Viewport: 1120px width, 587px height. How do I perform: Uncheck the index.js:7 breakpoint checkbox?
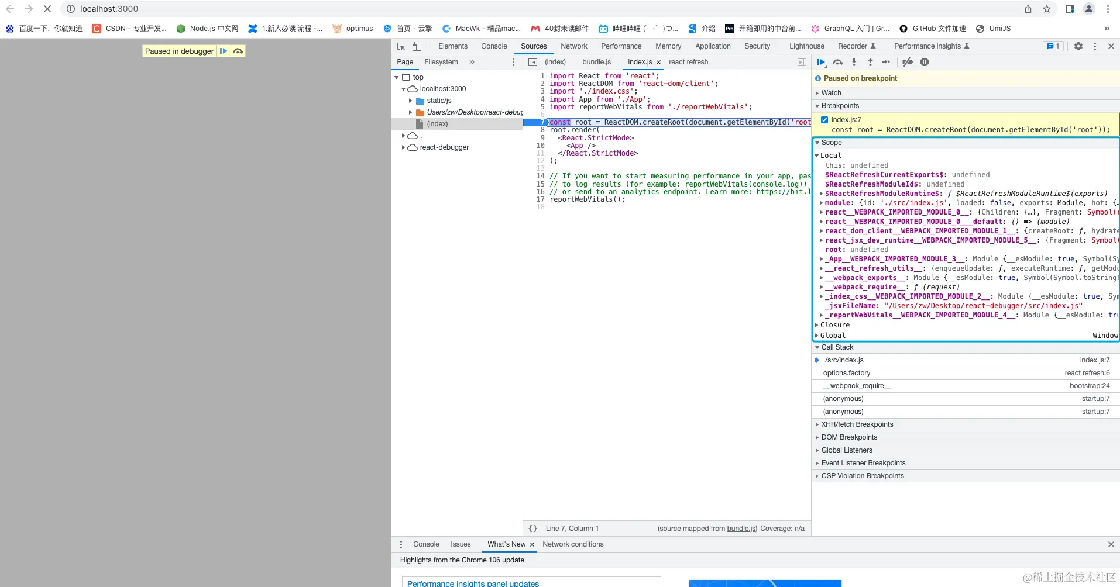[x=824, y=120]
